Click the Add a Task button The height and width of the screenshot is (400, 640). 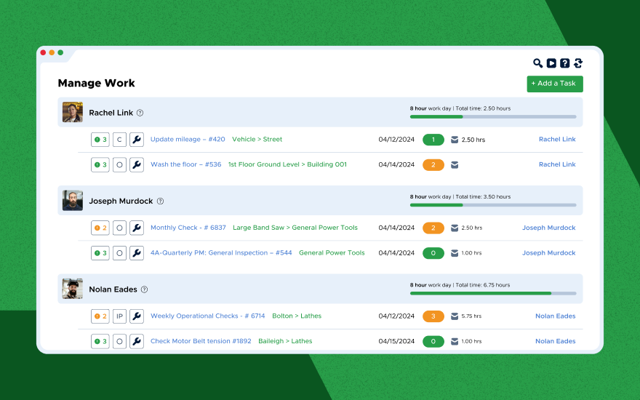pos(554,84)
